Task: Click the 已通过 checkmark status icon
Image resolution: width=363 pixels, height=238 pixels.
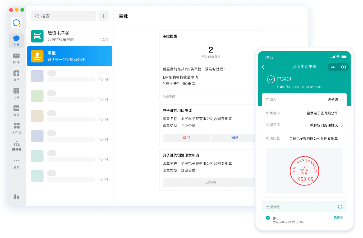Action: coord(271,79)
